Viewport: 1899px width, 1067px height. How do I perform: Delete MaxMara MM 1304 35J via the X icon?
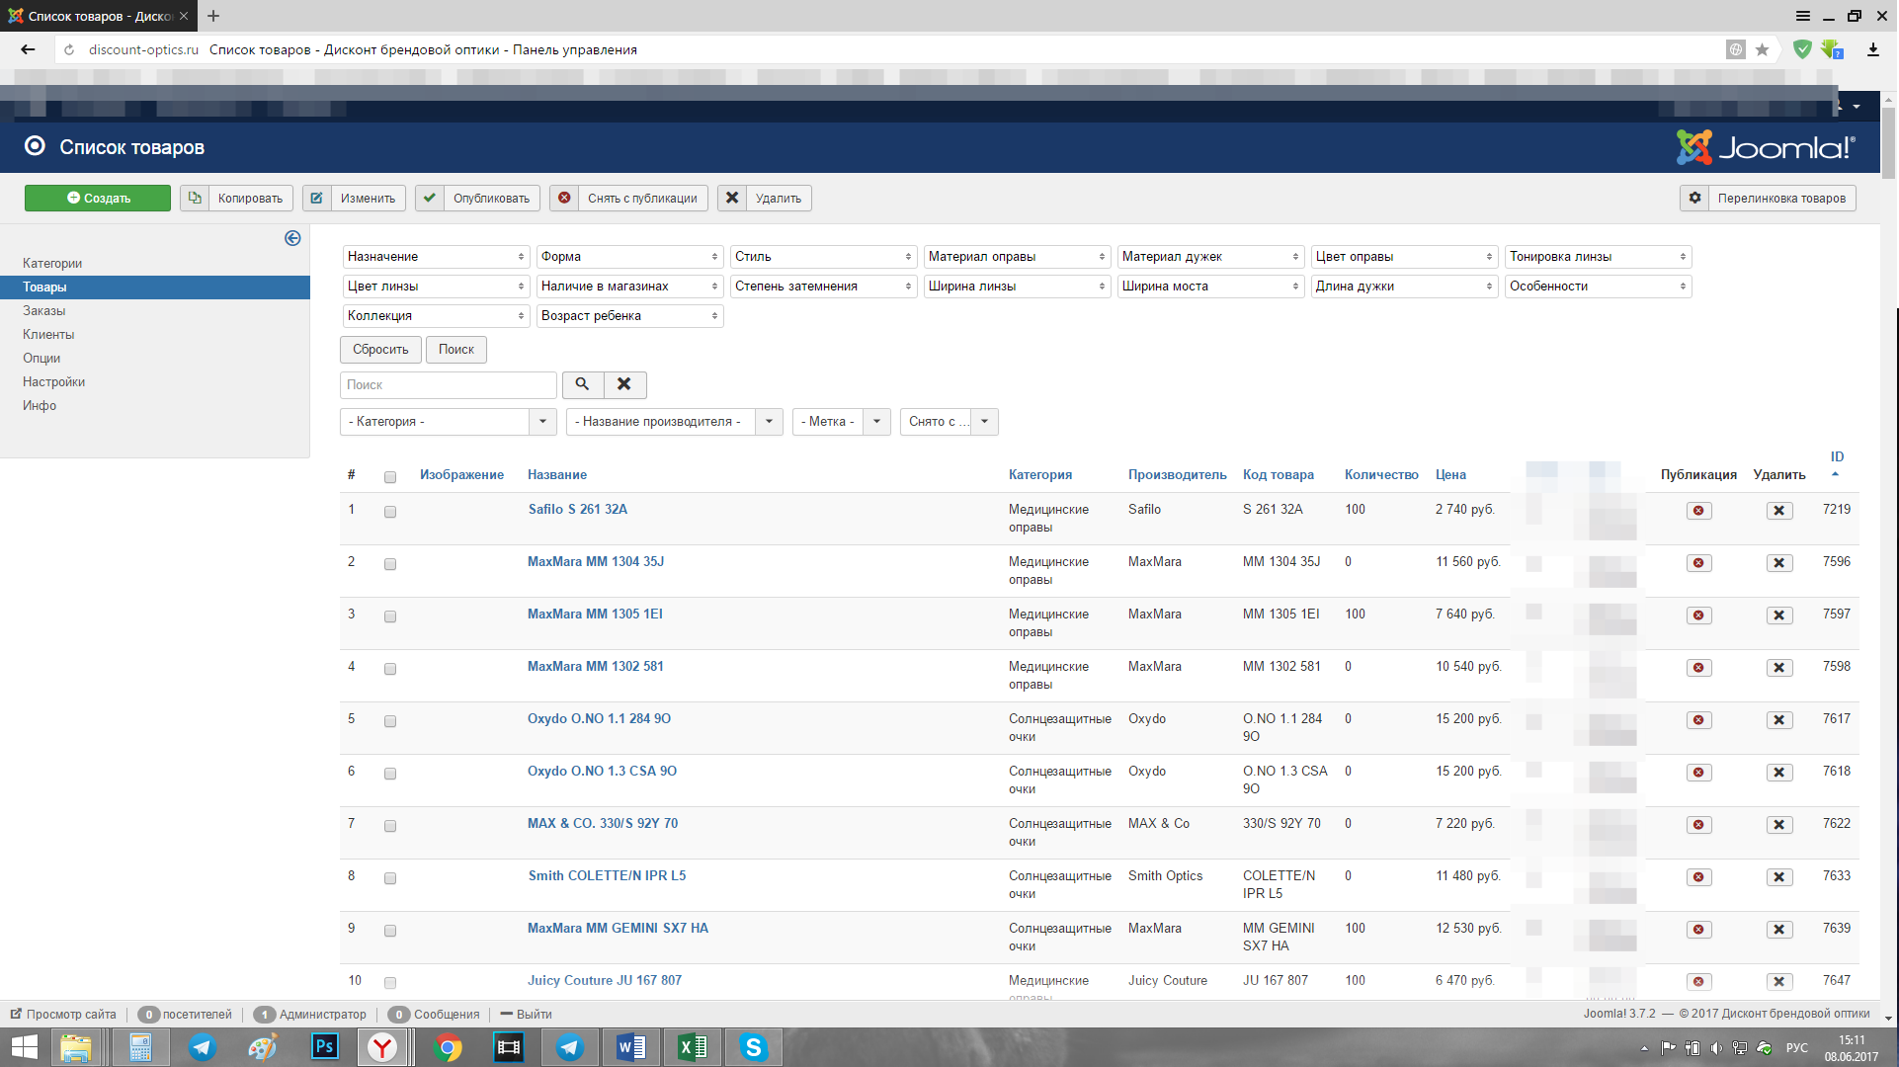coord(1778,563)
